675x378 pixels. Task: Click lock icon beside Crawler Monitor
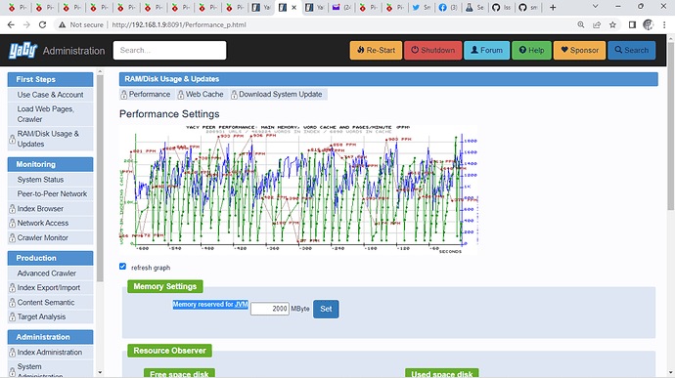coord(12,237)
